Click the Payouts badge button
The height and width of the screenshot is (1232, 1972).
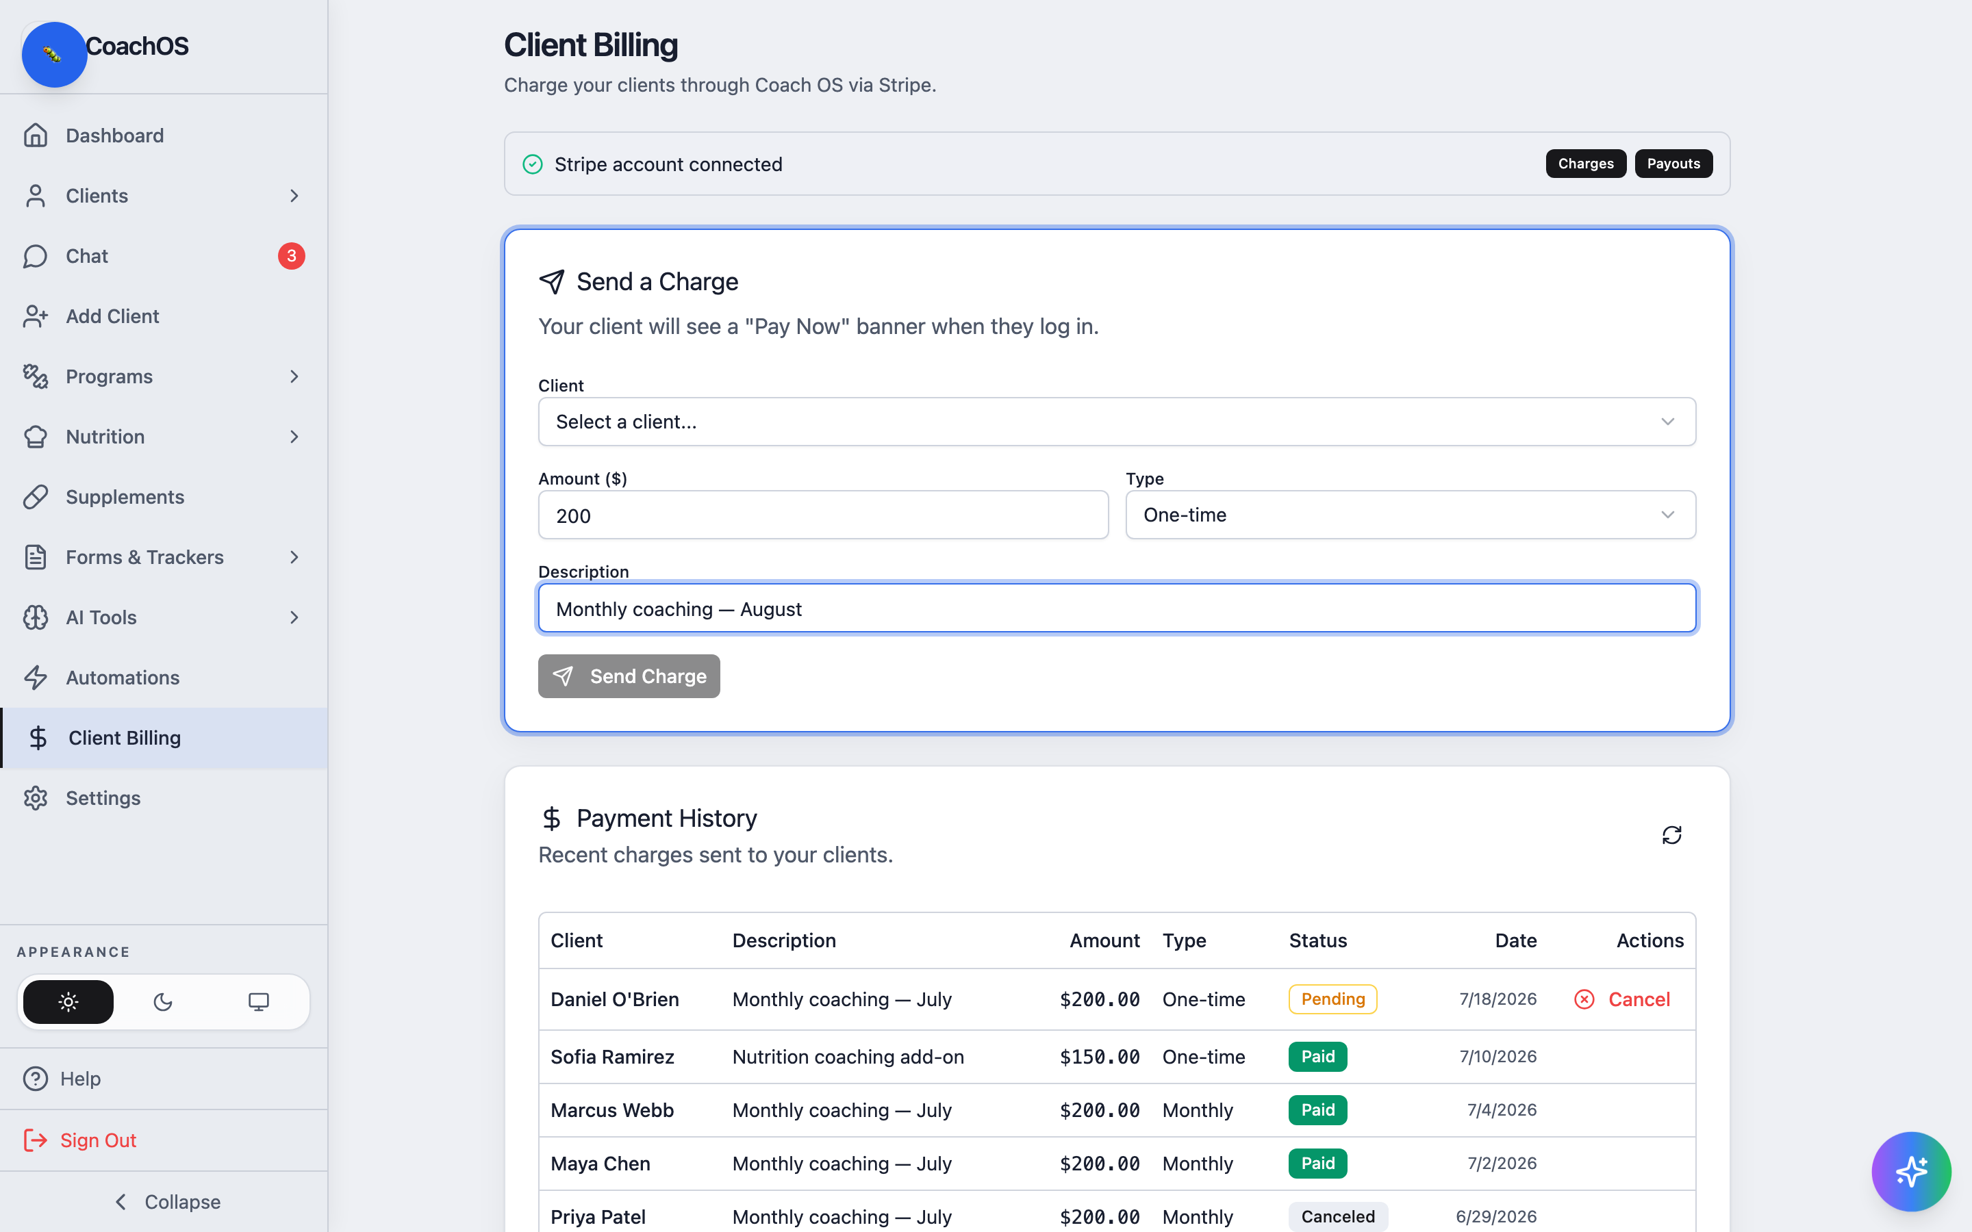[1673, 164]
